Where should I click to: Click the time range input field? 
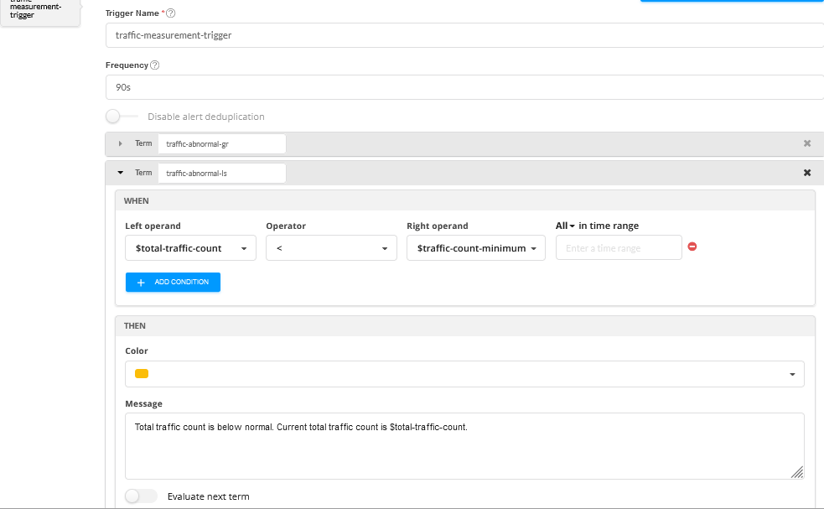(x=619, y=248)
